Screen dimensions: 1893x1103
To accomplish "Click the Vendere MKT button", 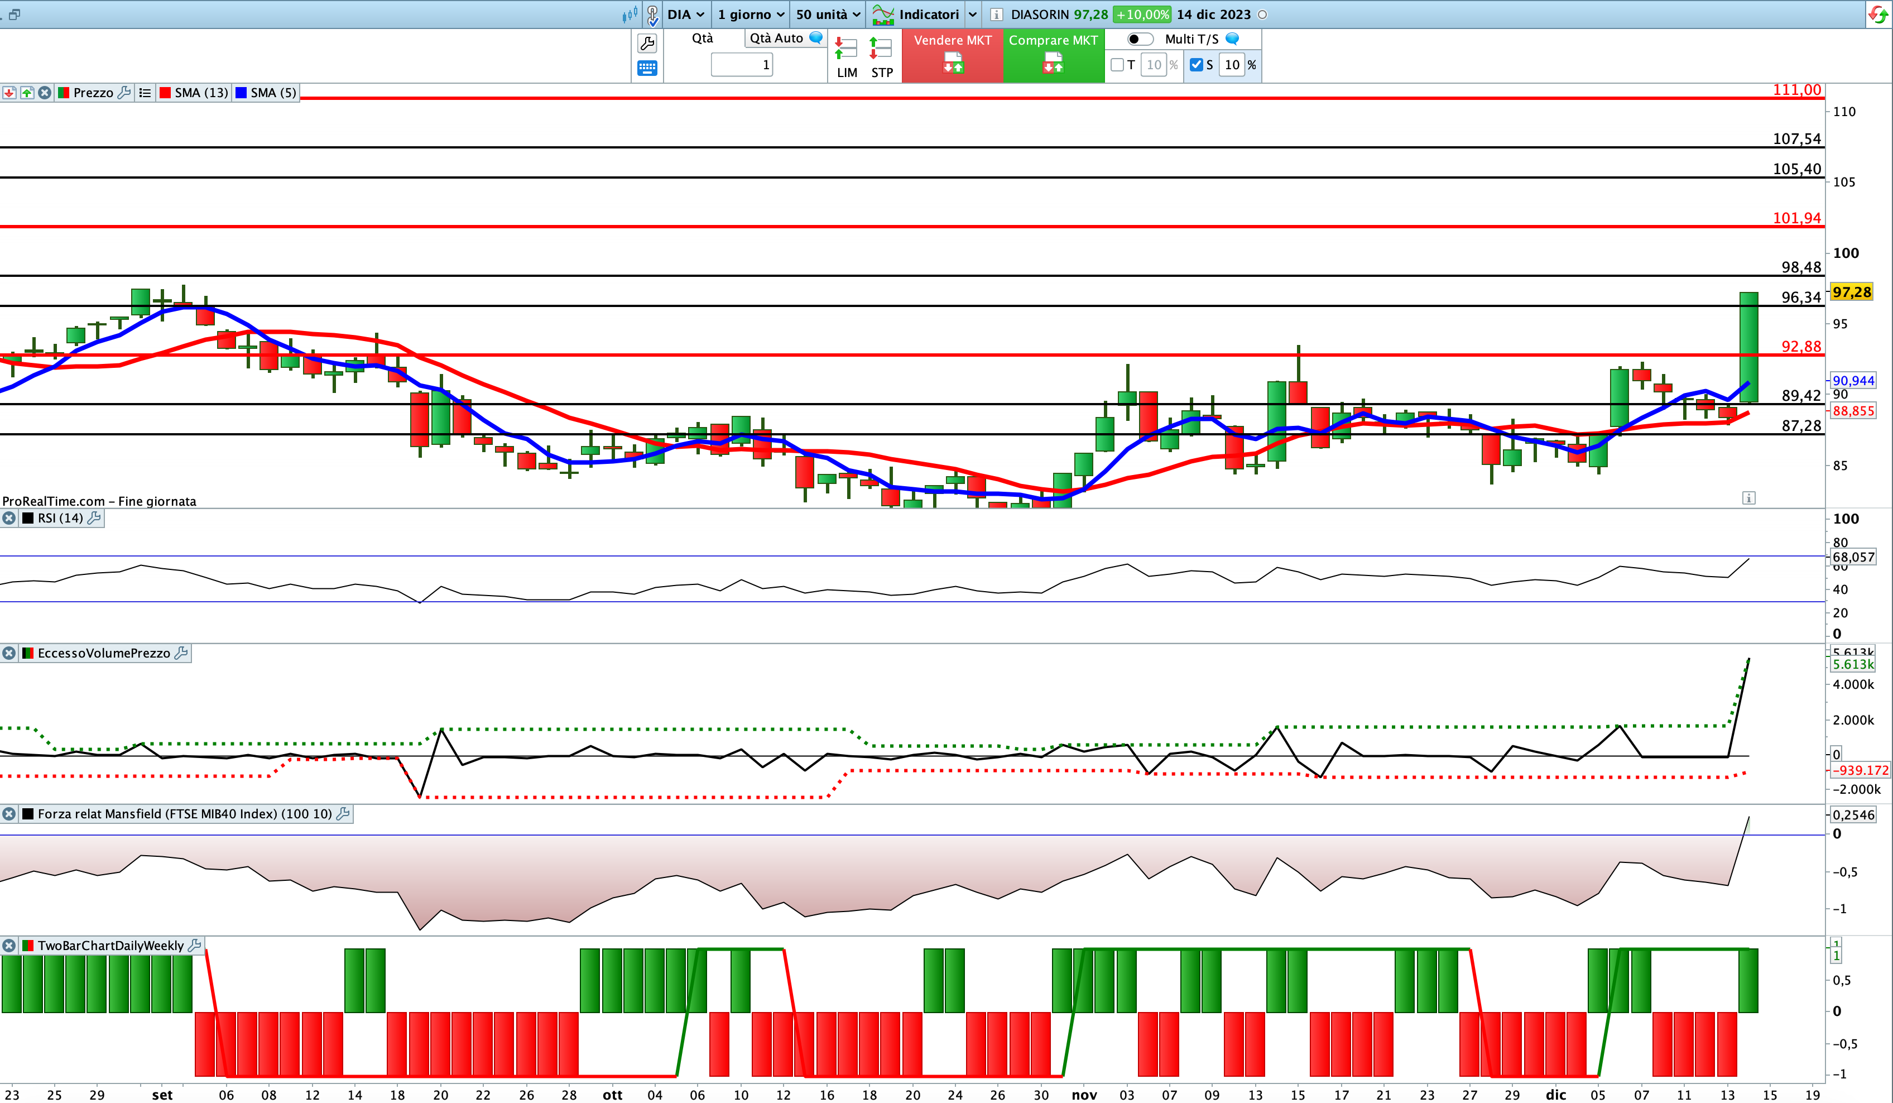I will (x=952, y=52).
